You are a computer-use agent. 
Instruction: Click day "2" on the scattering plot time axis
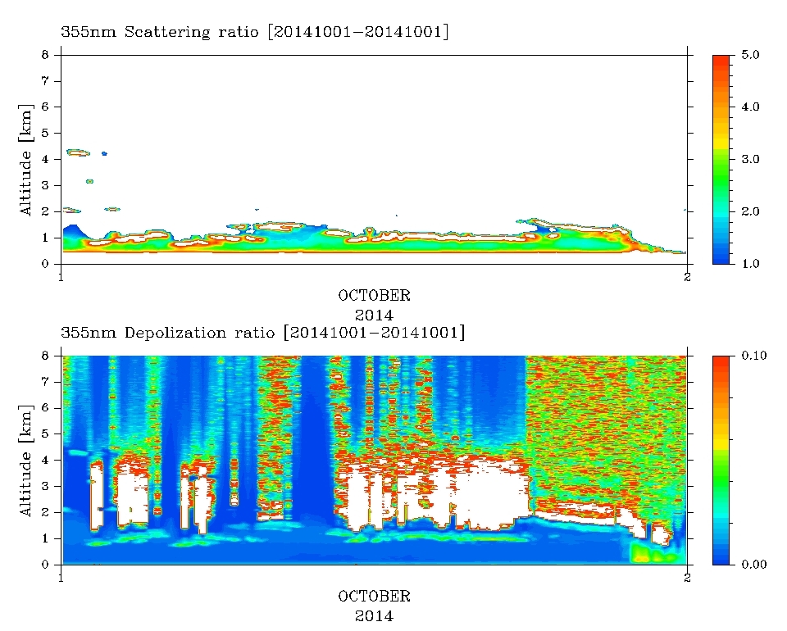[x=687, y=276]
